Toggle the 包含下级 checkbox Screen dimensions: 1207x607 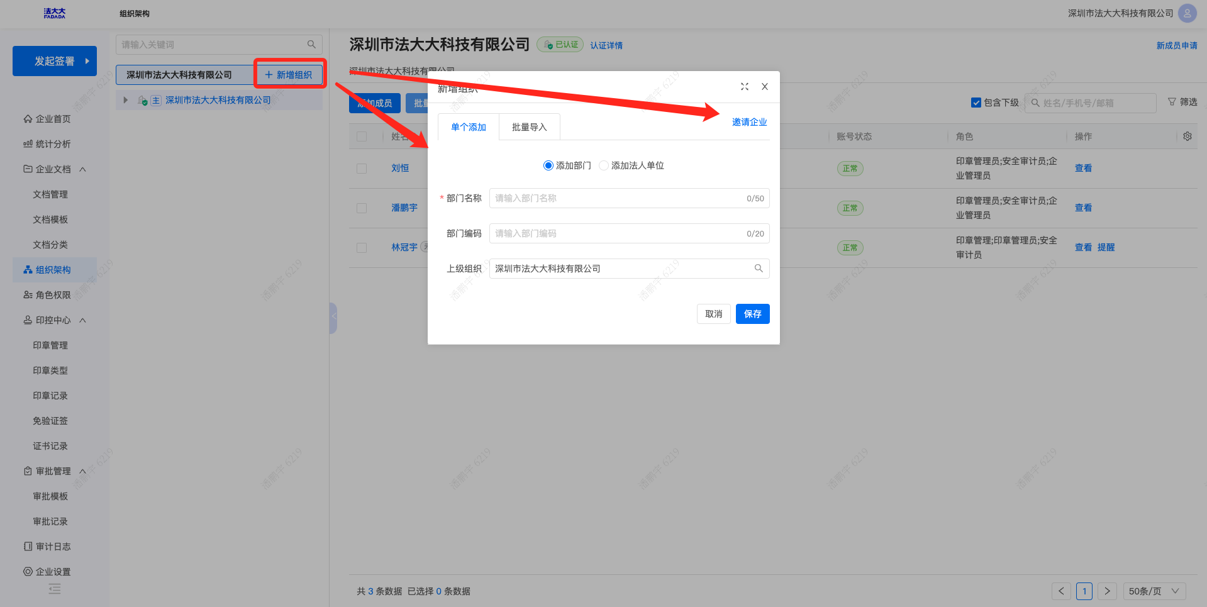click(x=976, y=103)
